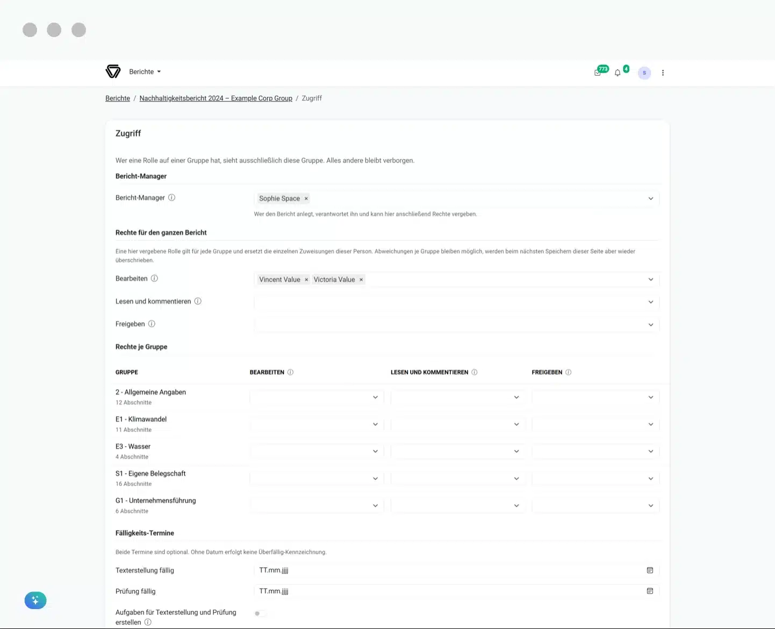
Task: Click info icon next to Freigeben field label
Action: [x=152, y=324]
